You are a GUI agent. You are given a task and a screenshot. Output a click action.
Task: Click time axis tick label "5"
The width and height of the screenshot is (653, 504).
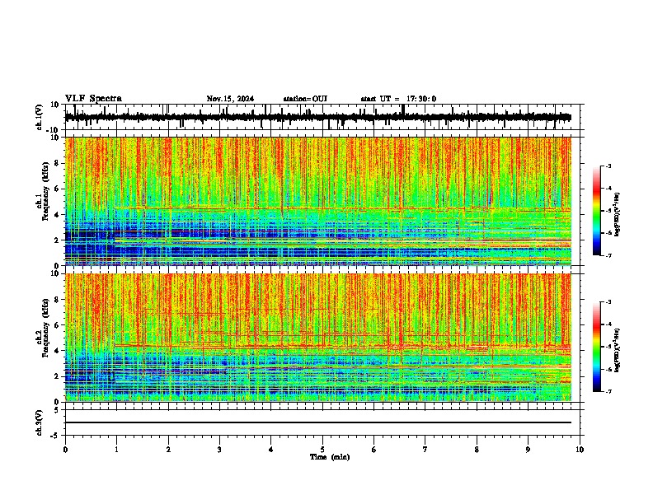[x=322, y=450]
